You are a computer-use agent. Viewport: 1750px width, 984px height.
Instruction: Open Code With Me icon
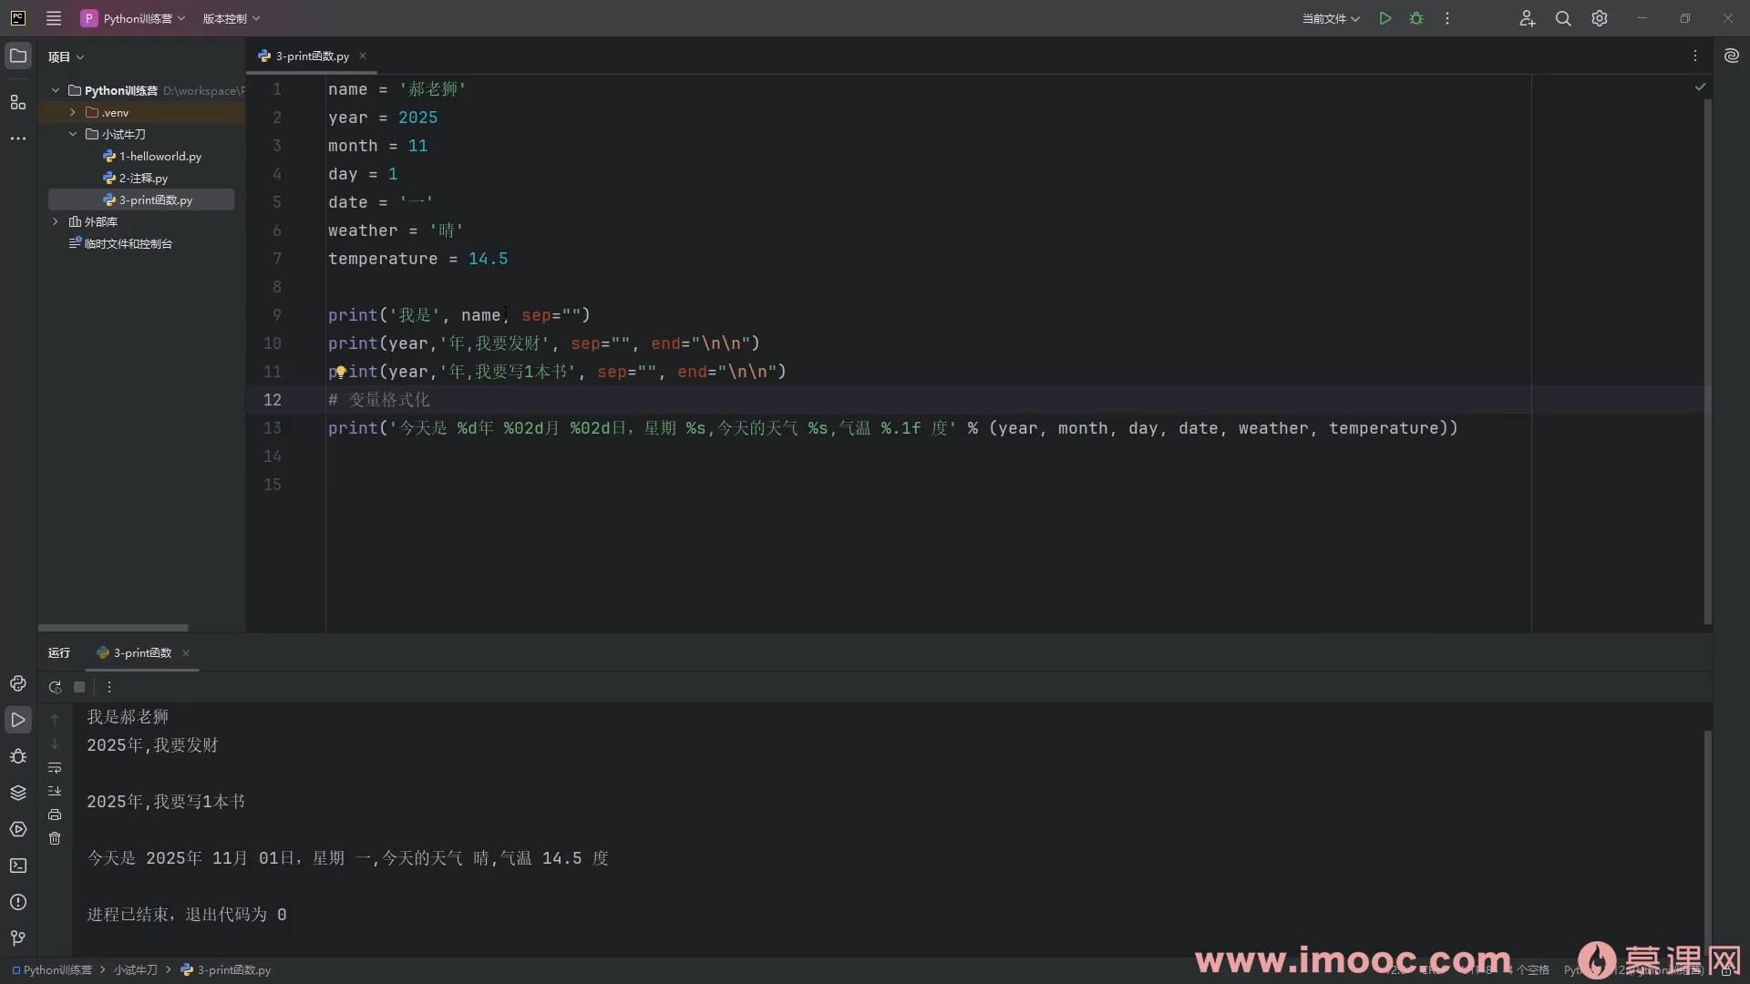click(x=1528, y=18)
